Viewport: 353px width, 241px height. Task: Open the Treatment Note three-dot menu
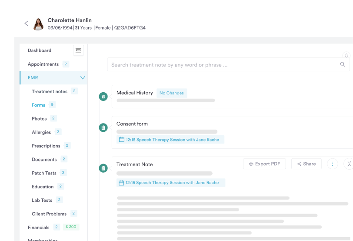[x=333, y=164]
